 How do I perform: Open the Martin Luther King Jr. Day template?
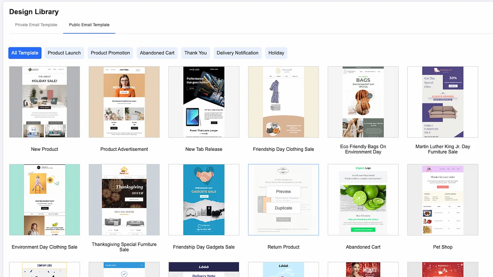click(443, 102)
